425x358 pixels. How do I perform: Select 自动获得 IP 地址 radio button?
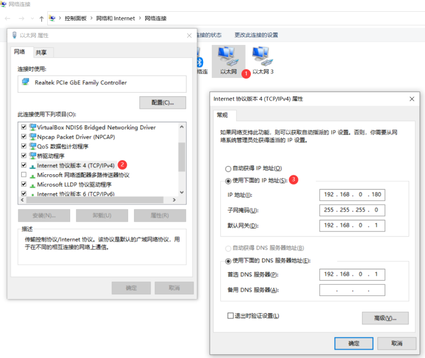coord(228,168)
